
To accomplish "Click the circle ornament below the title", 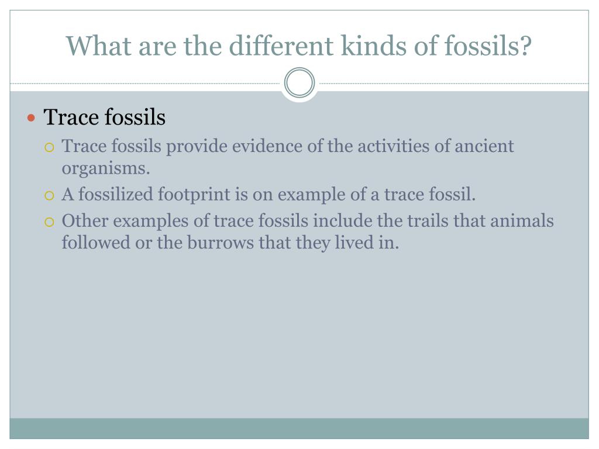I will 299,83.
